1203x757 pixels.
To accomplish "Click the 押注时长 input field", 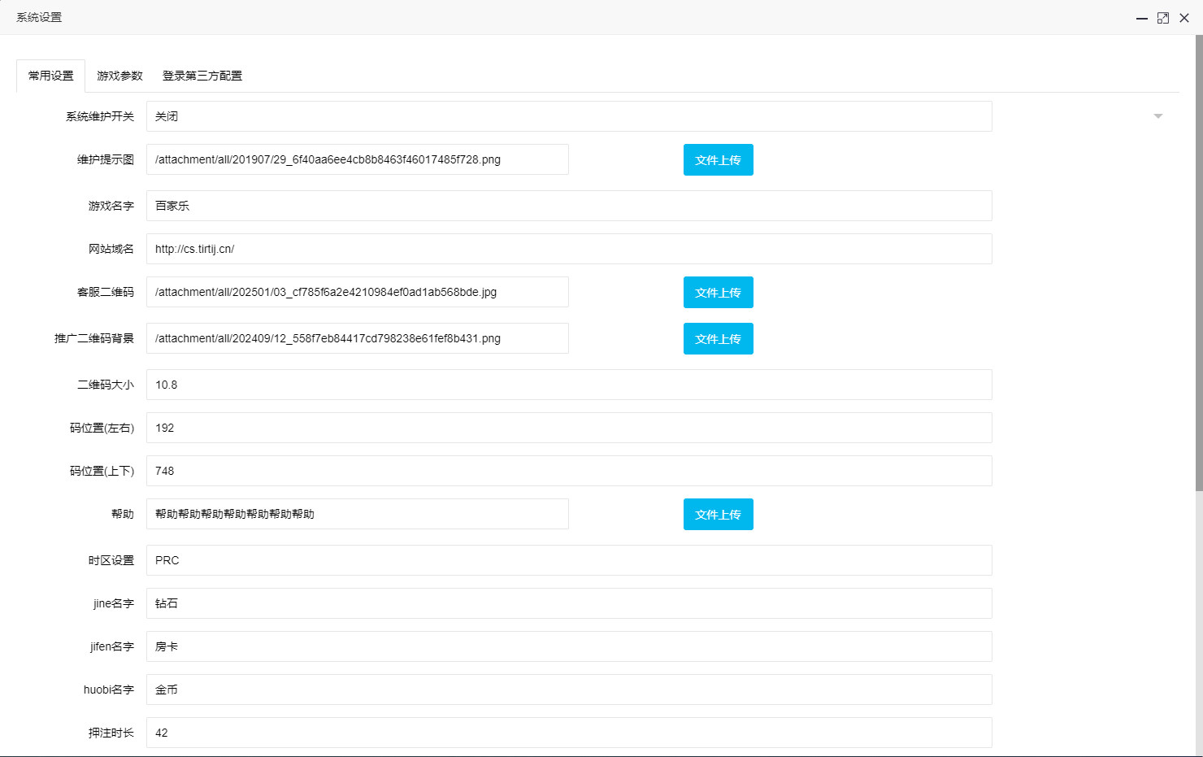I will [x=569, y=733].
